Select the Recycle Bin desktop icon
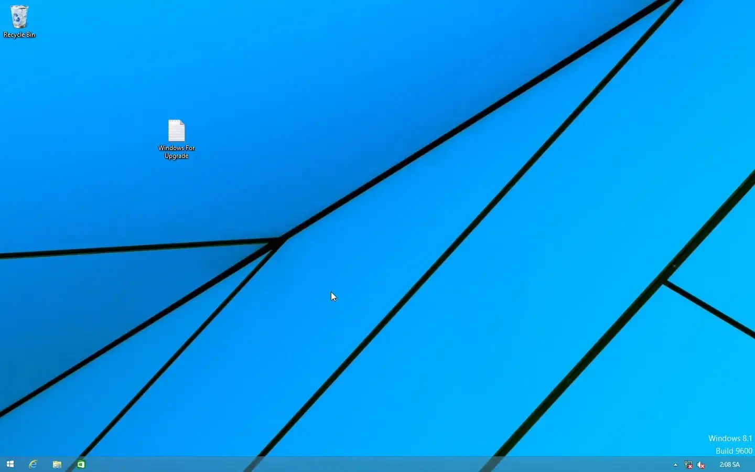 coord(19,21)
